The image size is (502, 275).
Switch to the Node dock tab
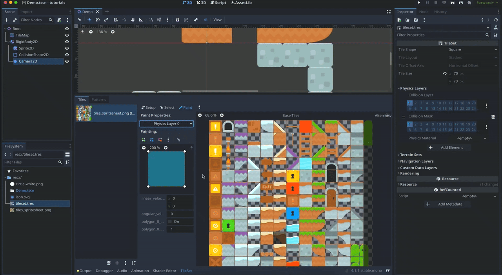point(424,12)
